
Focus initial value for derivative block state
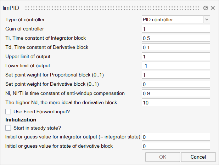[x=176, y=146]
